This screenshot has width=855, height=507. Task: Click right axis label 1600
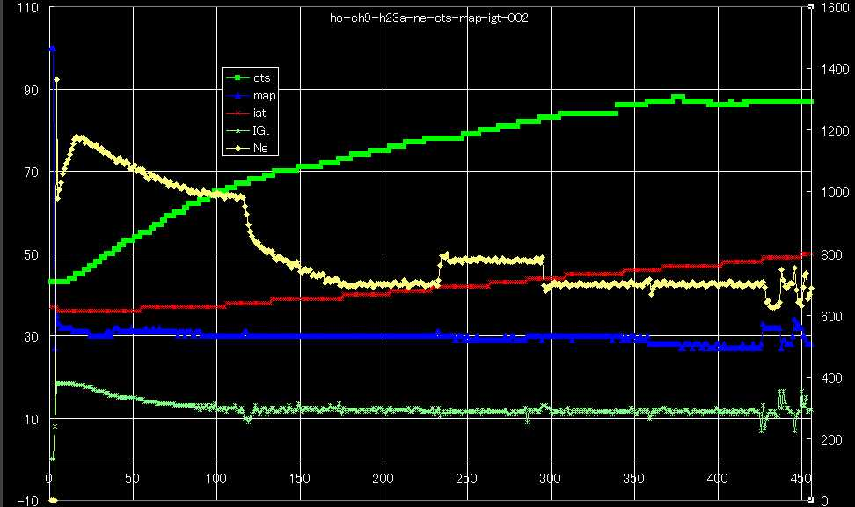[x=835, y=8]
